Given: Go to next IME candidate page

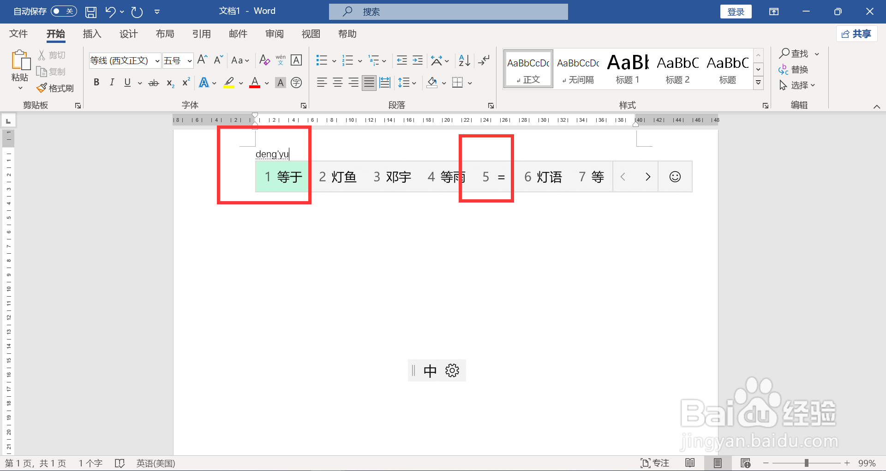Looking at the screenshot, I should (648, 177).
